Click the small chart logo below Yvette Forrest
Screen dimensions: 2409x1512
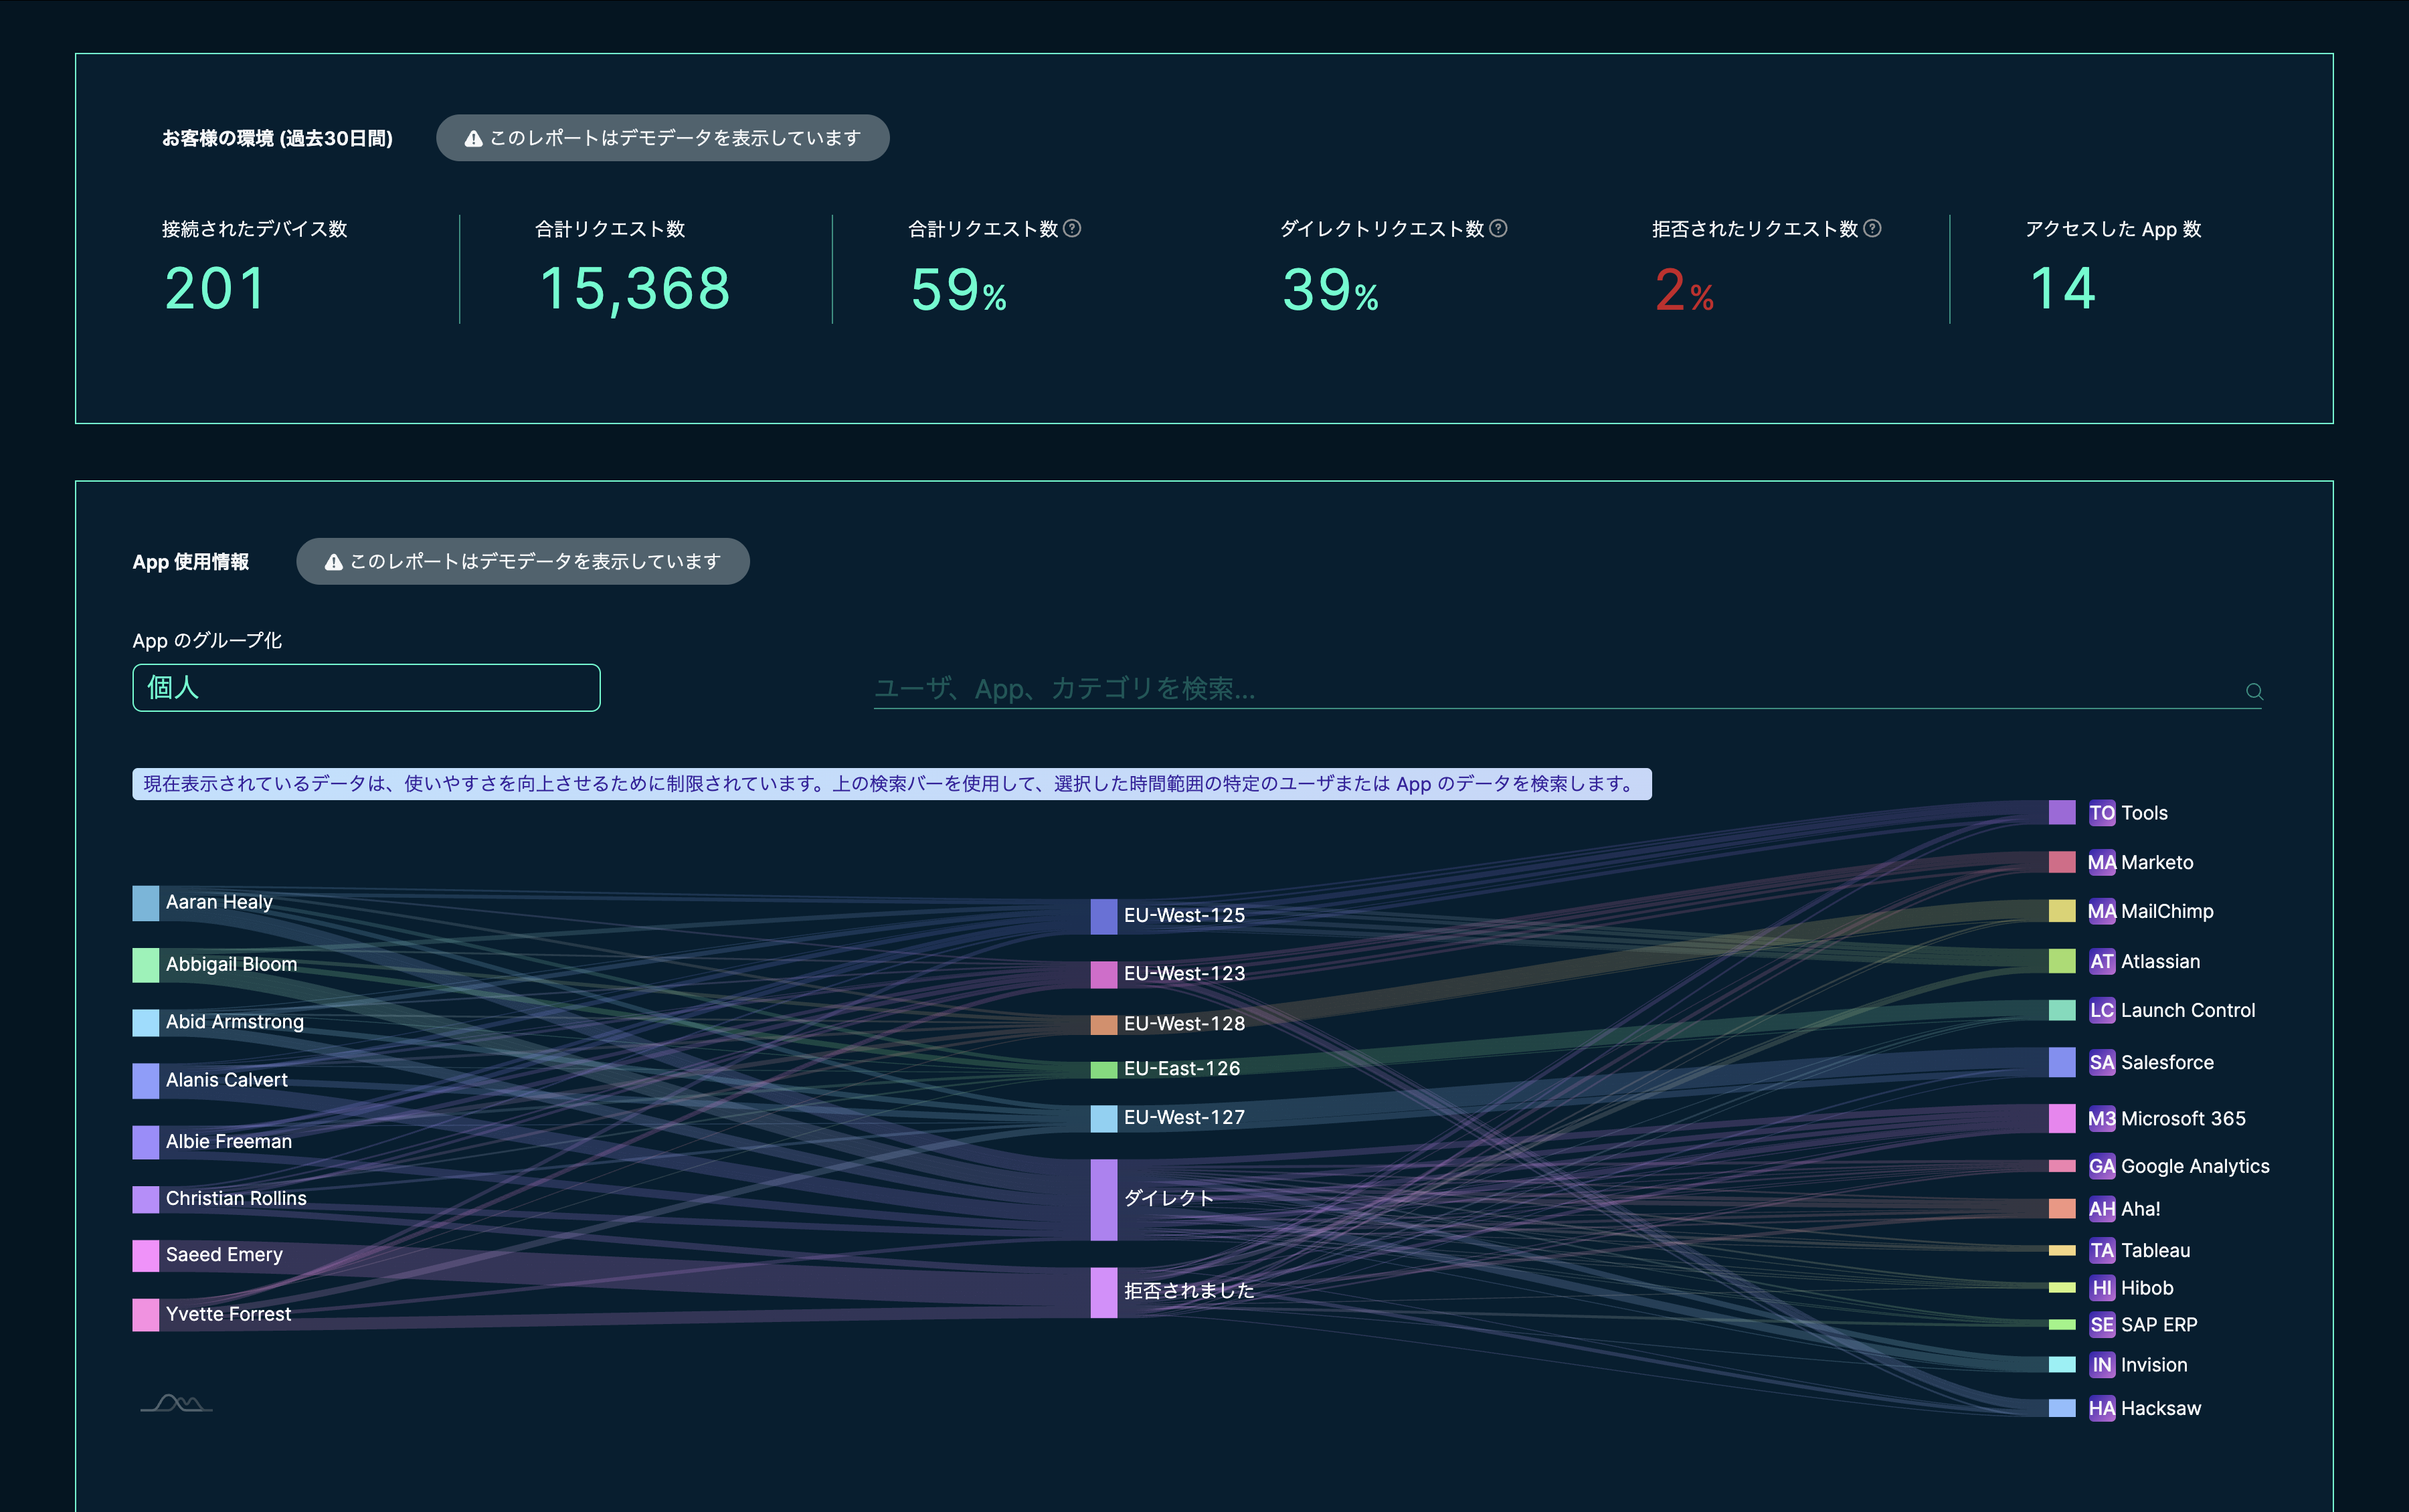[x=177, y=1403]
